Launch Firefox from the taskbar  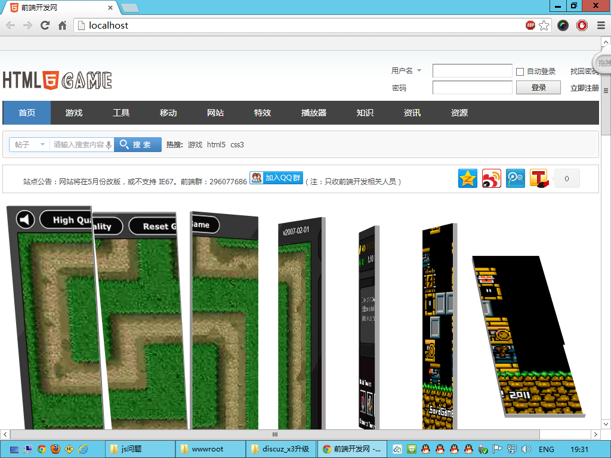pos(55,449)
